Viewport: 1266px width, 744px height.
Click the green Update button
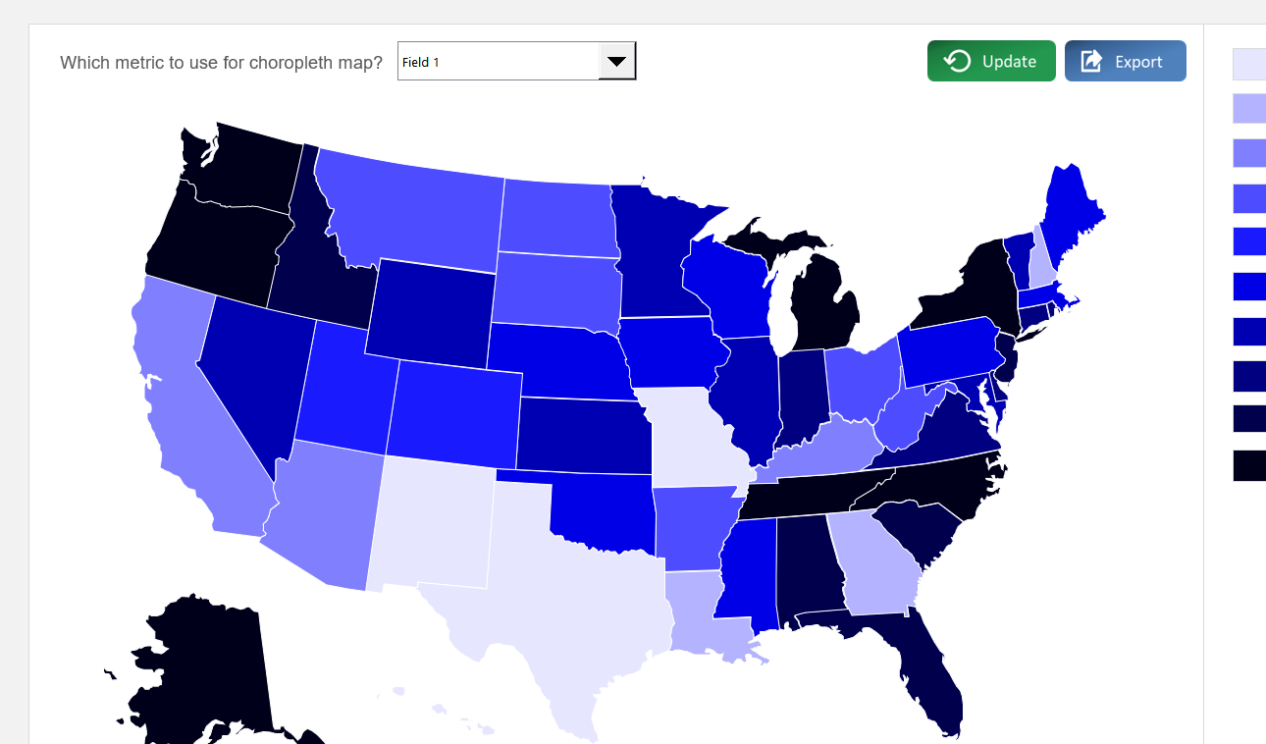coord(991,60)
